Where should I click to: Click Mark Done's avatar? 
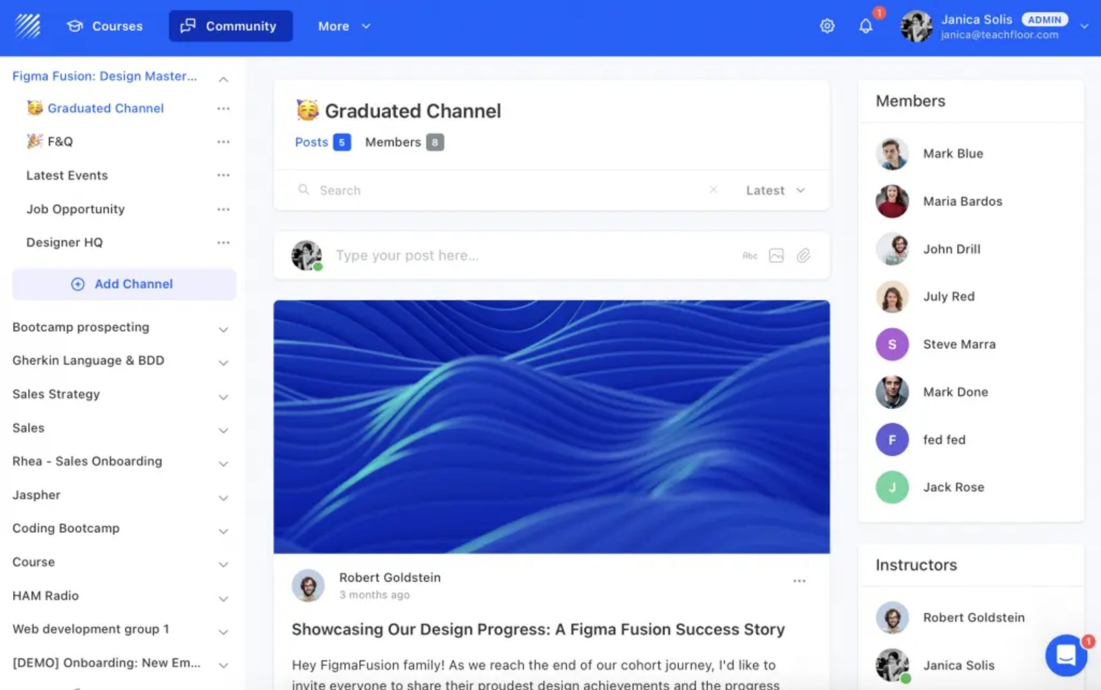click(x=892, y=392)
